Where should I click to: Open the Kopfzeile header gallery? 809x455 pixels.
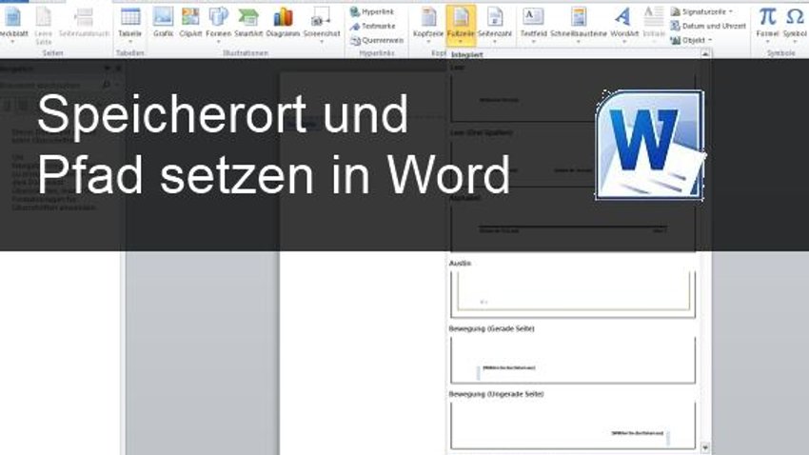428,25
